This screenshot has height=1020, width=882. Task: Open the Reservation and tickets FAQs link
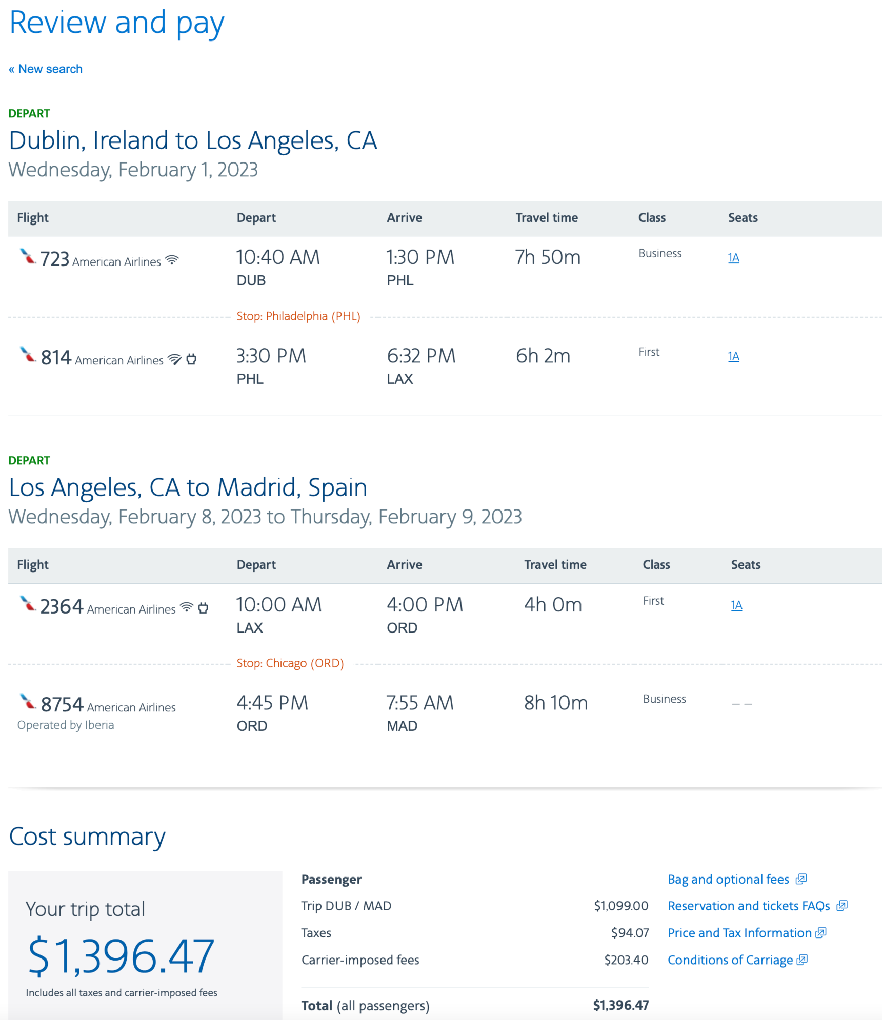pyautogui.click(x=749, y=906)
